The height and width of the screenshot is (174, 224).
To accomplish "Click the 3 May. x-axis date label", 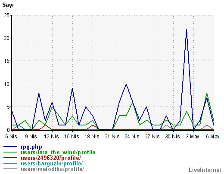I will tap(193, 137).
